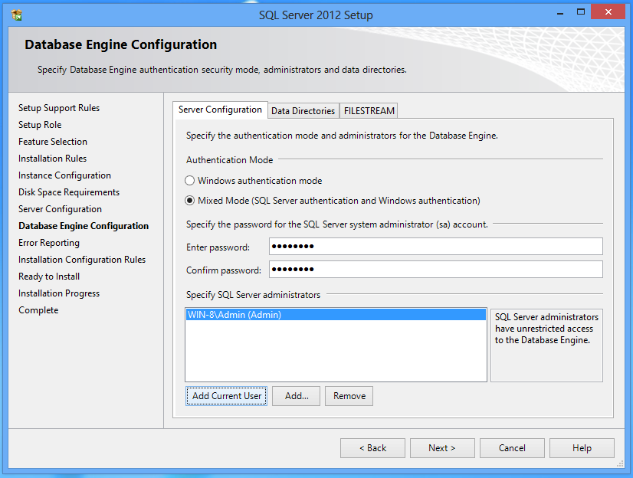The width and height of the screenshot is (633, 478).
Task: Select WIN-8\Admin (Admin) in administrators list
Action: 336,315
